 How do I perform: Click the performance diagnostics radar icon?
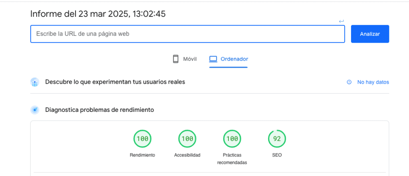click(x=35, y=110)
